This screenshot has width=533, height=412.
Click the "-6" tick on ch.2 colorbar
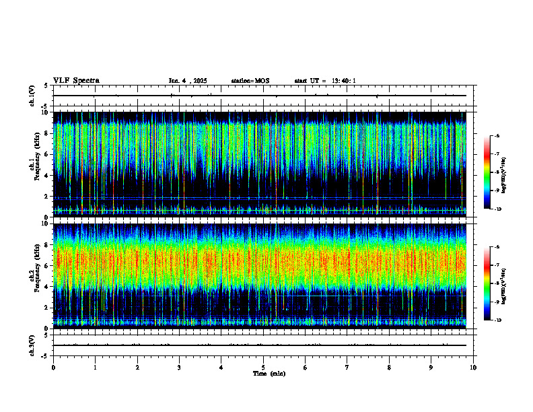pyautogui.click(x=497, y=247)
